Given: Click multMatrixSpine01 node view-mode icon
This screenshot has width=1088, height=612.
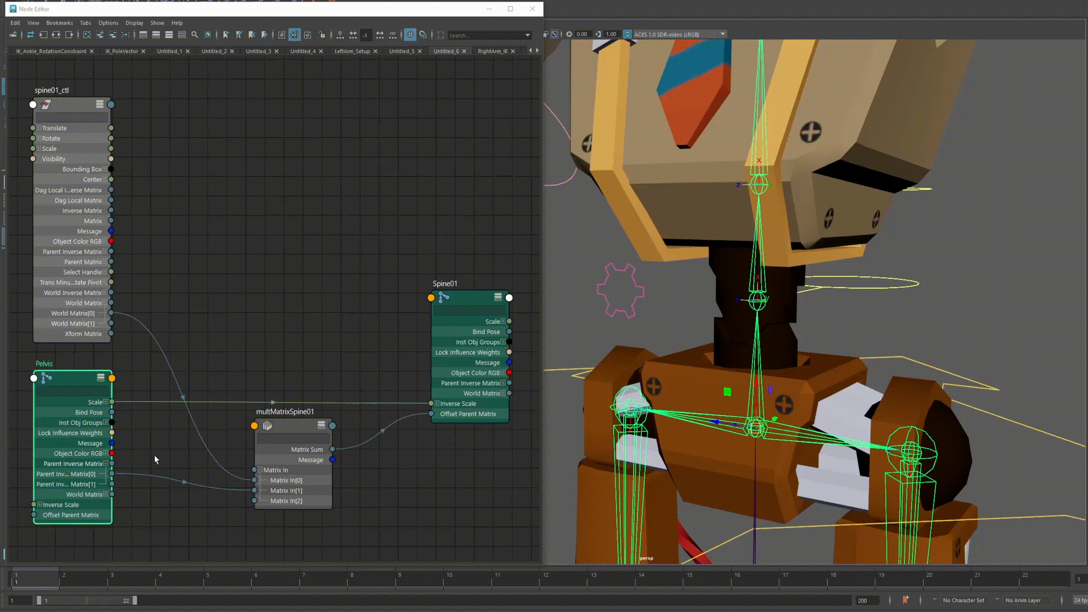Looking at the screenshot, I should tap(321, 425).
